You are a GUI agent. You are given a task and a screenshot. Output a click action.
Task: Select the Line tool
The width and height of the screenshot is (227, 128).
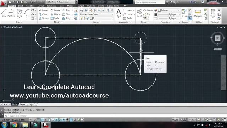pos(4,13)
